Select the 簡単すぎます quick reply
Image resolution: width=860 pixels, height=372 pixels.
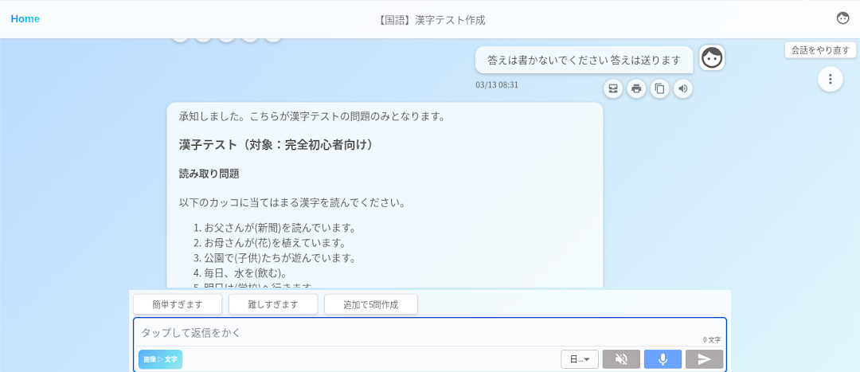coord(178,304)
